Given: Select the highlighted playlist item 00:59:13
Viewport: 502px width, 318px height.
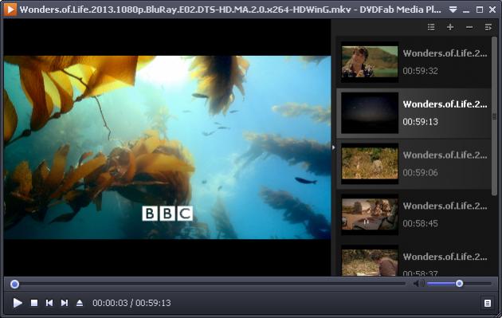Looking at the screenshot, I should [x=414, y=113].
